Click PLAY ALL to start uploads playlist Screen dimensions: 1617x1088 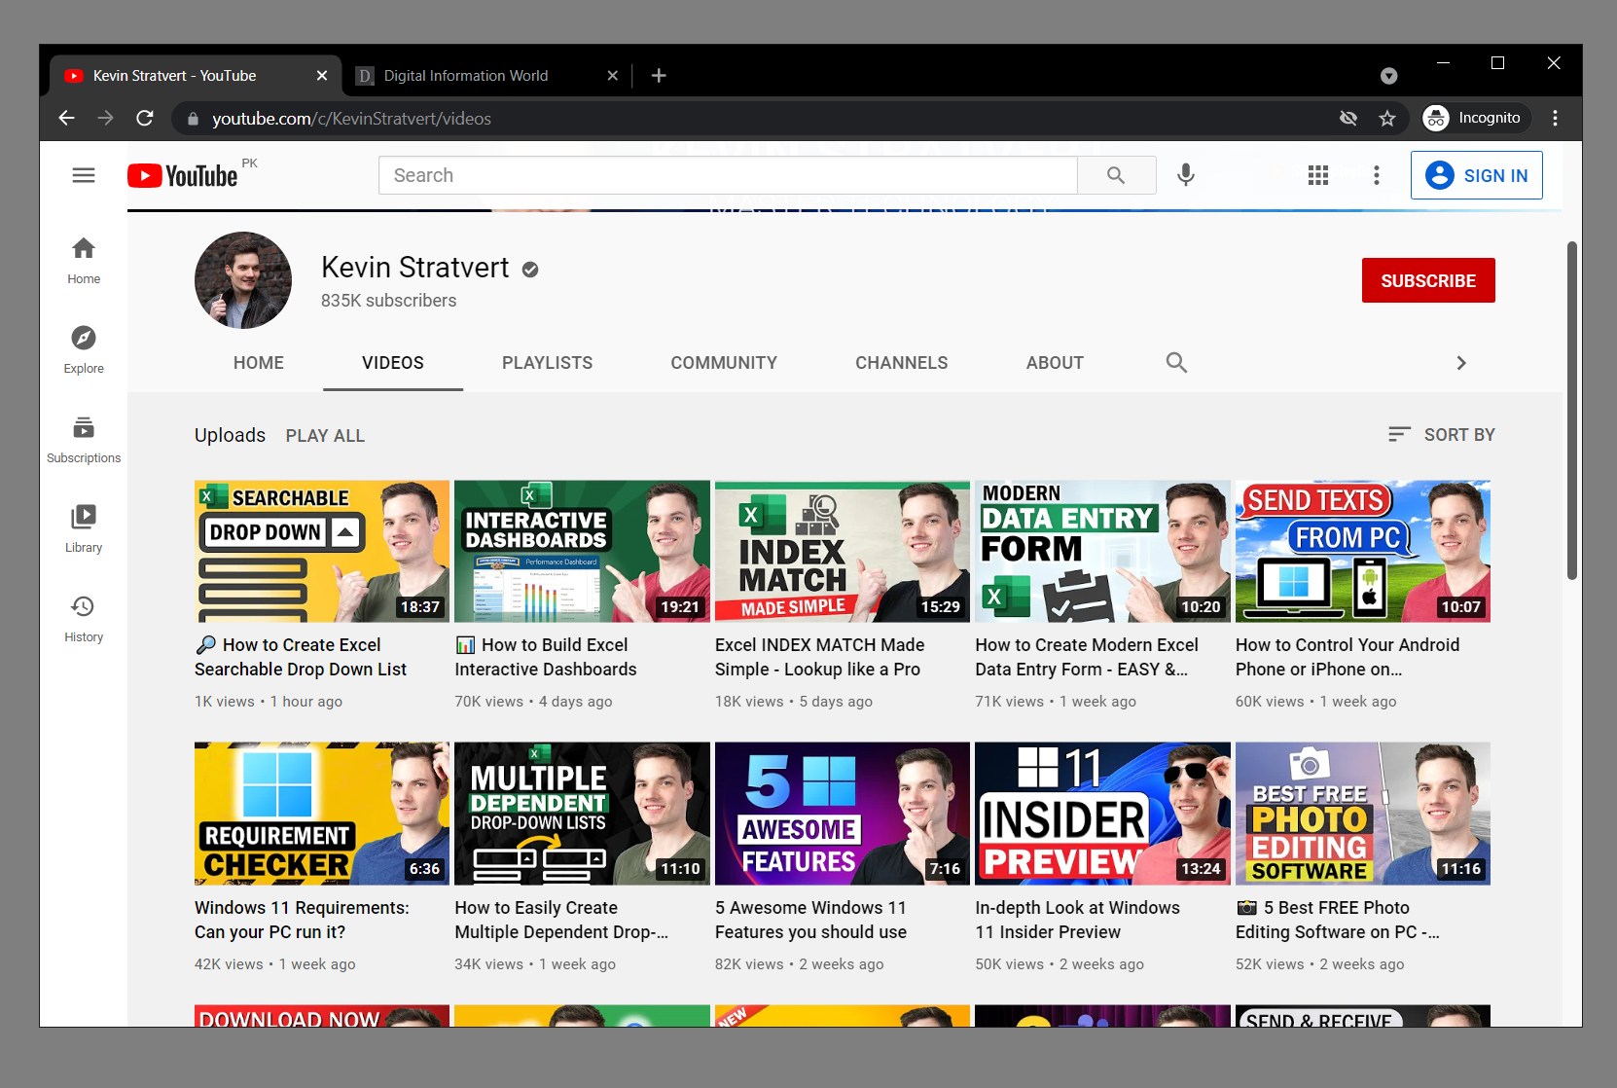pyautogui.click(x=325, y=435)
